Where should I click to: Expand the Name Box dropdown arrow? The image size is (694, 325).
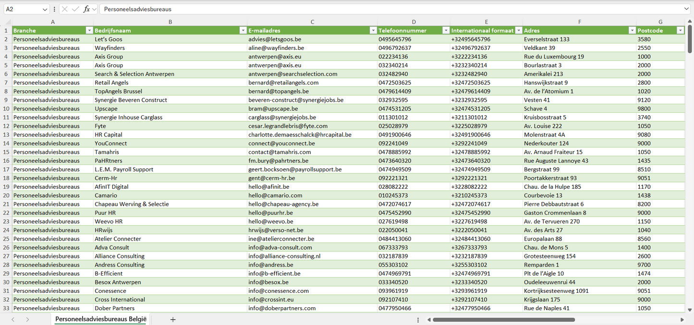click(45, 9)
